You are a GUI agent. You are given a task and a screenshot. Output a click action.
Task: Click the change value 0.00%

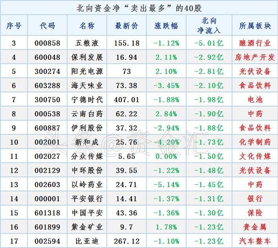[166, 156]
